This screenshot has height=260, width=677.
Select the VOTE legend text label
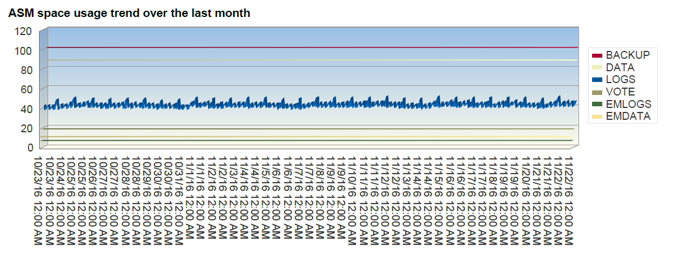620,92
